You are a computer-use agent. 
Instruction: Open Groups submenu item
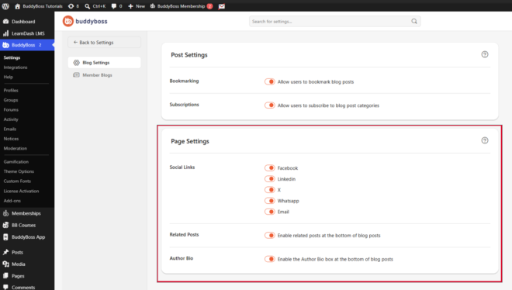[x=11, y=100]
